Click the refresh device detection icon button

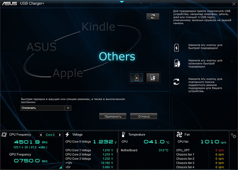153,16
